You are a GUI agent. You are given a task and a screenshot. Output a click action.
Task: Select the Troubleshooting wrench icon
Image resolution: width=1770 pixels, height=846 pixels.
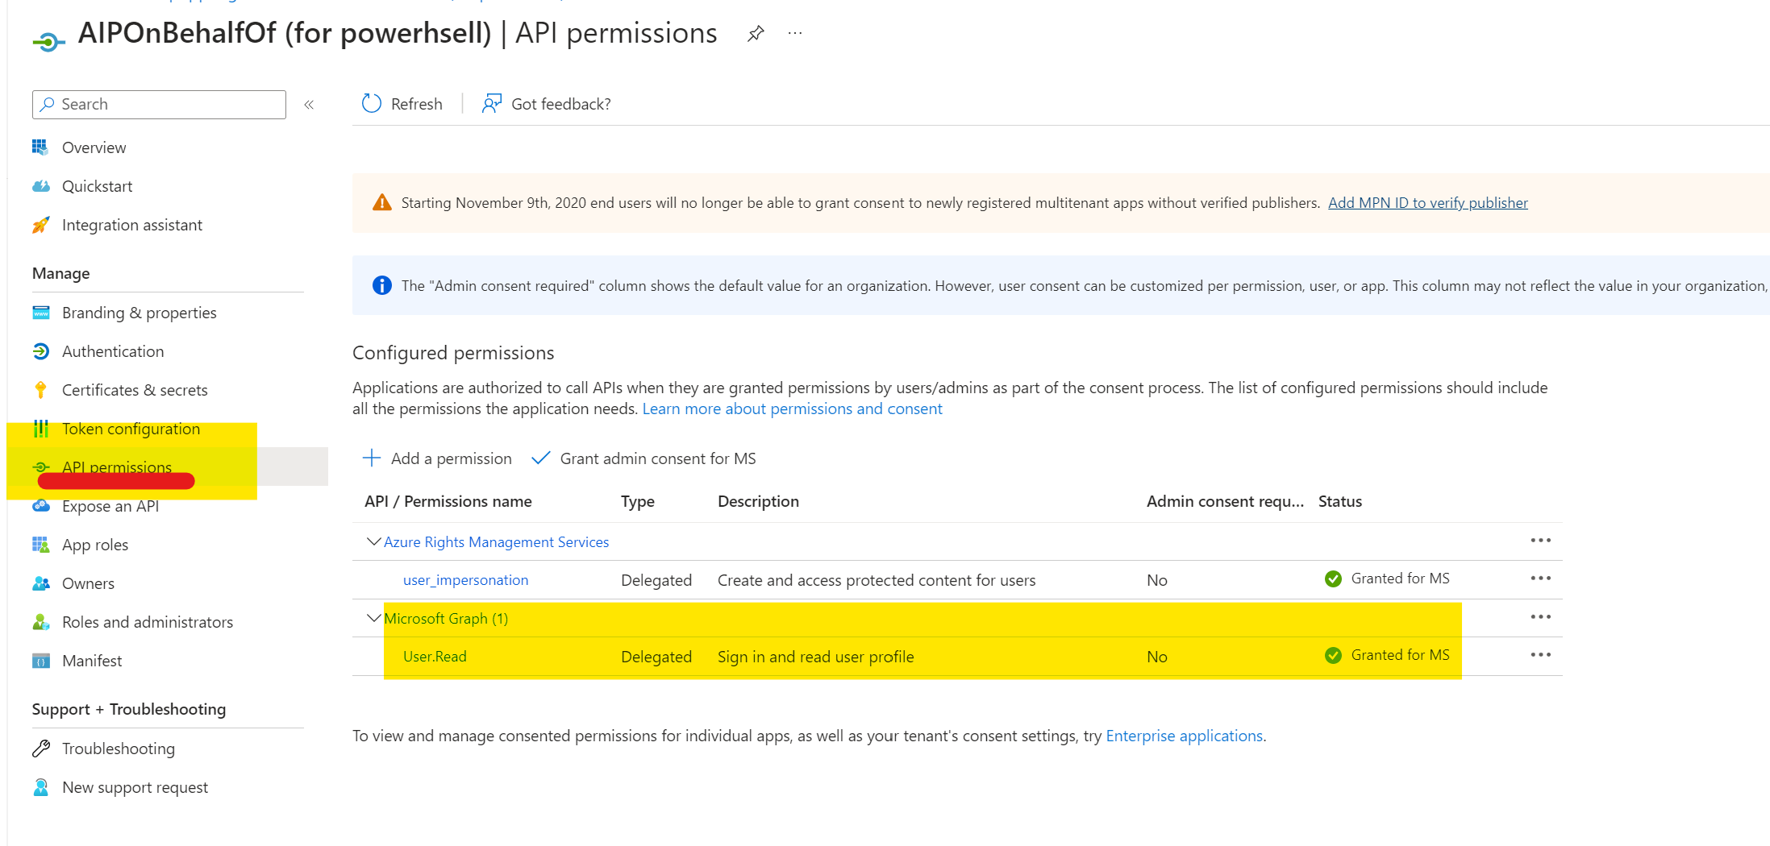click(41, 749)
